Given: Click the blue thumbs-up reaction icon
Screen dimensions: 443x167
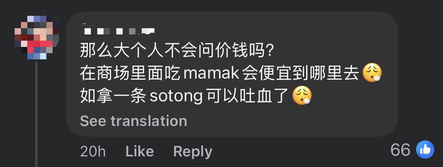Looking at the screenshot, I should point(425,150).
